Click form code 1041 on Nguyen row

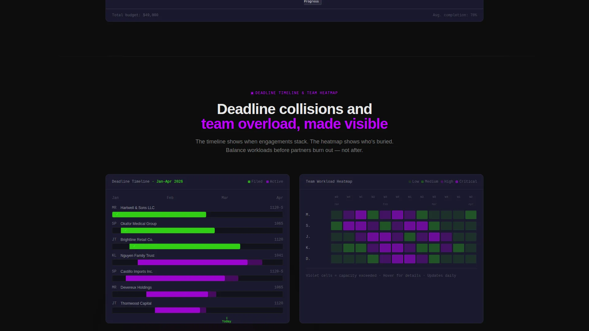(x=279, y=255)
